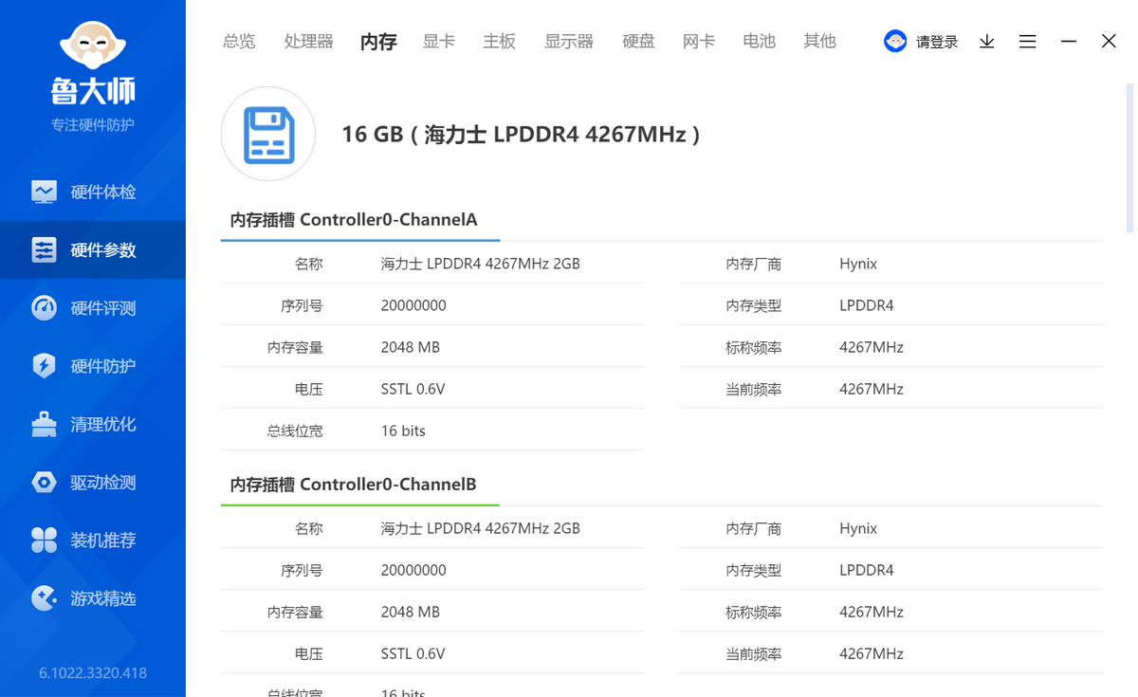
Task: Go to the 显卡 graphics card tab
Action: click(x=438, y=41)
